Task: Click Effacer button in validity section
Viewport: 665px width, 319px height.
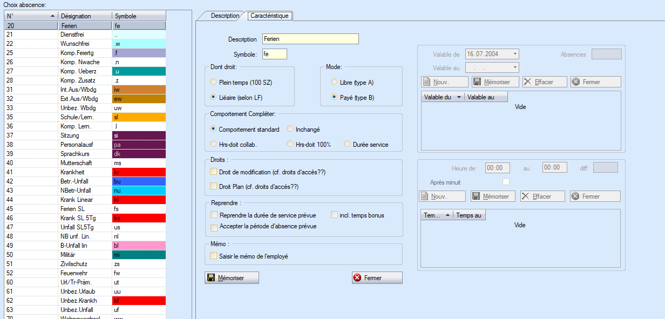Action: tap(545, 82)
